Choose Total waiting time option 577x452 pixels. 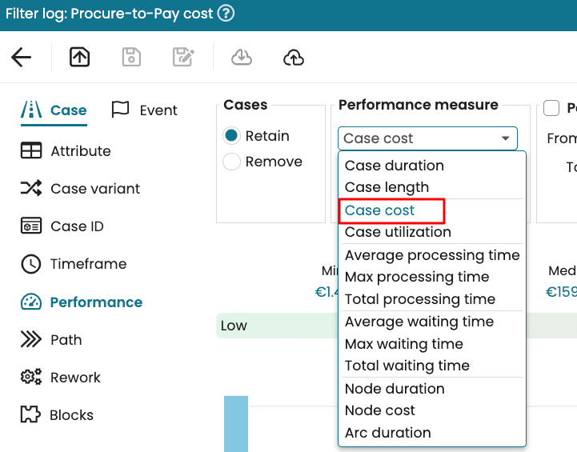click(407, 366)
